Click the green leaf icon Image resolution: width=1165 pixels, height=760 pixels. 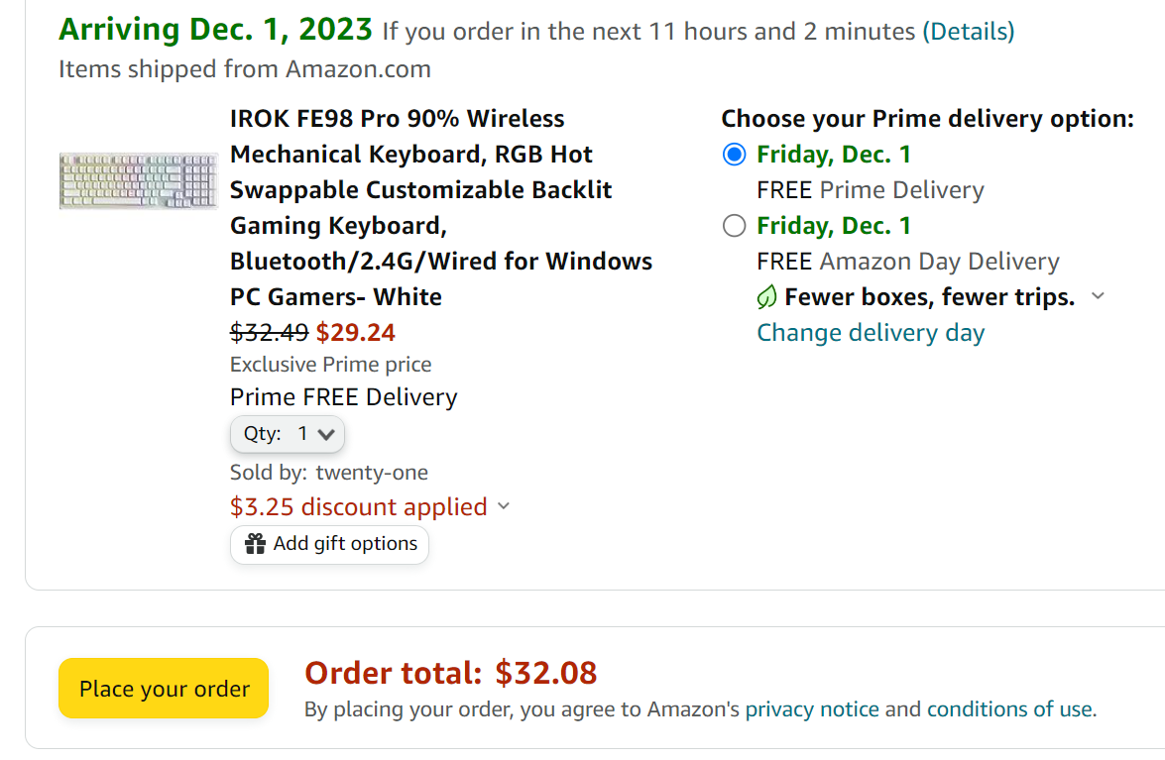click(x=766, y=296)
